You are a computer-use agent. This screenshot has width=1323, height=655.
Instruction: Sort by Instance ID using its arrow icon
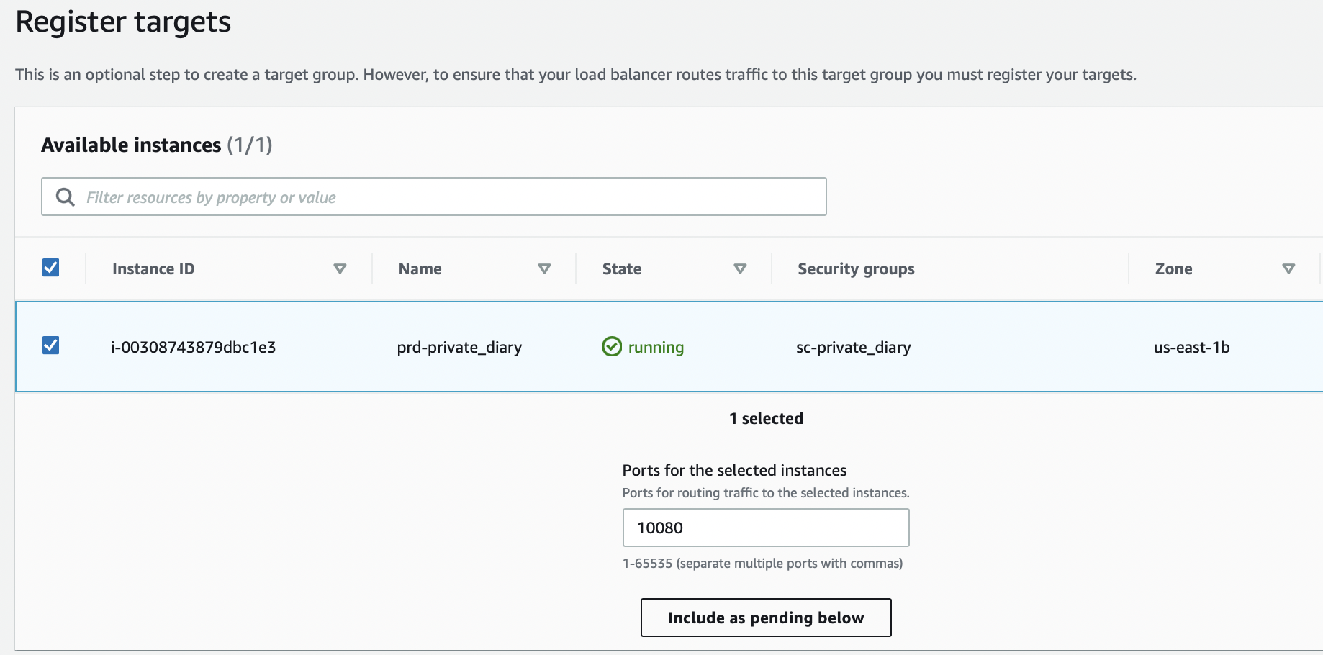tap(340, 269)
